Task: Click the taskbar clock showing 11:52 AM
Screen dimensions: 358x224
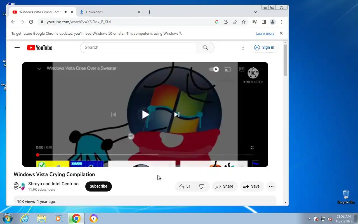Action: 344,219
